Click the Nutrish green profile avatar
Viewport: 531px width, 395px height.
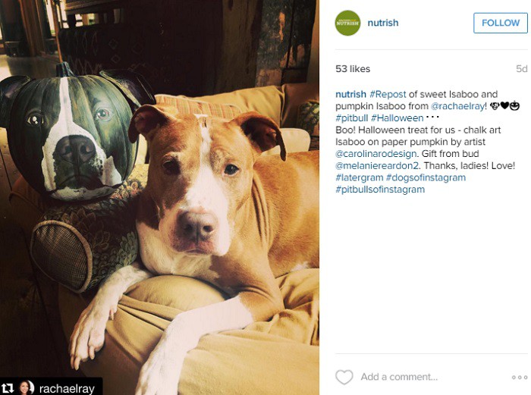pyautogui.click(x=347, y=23)
